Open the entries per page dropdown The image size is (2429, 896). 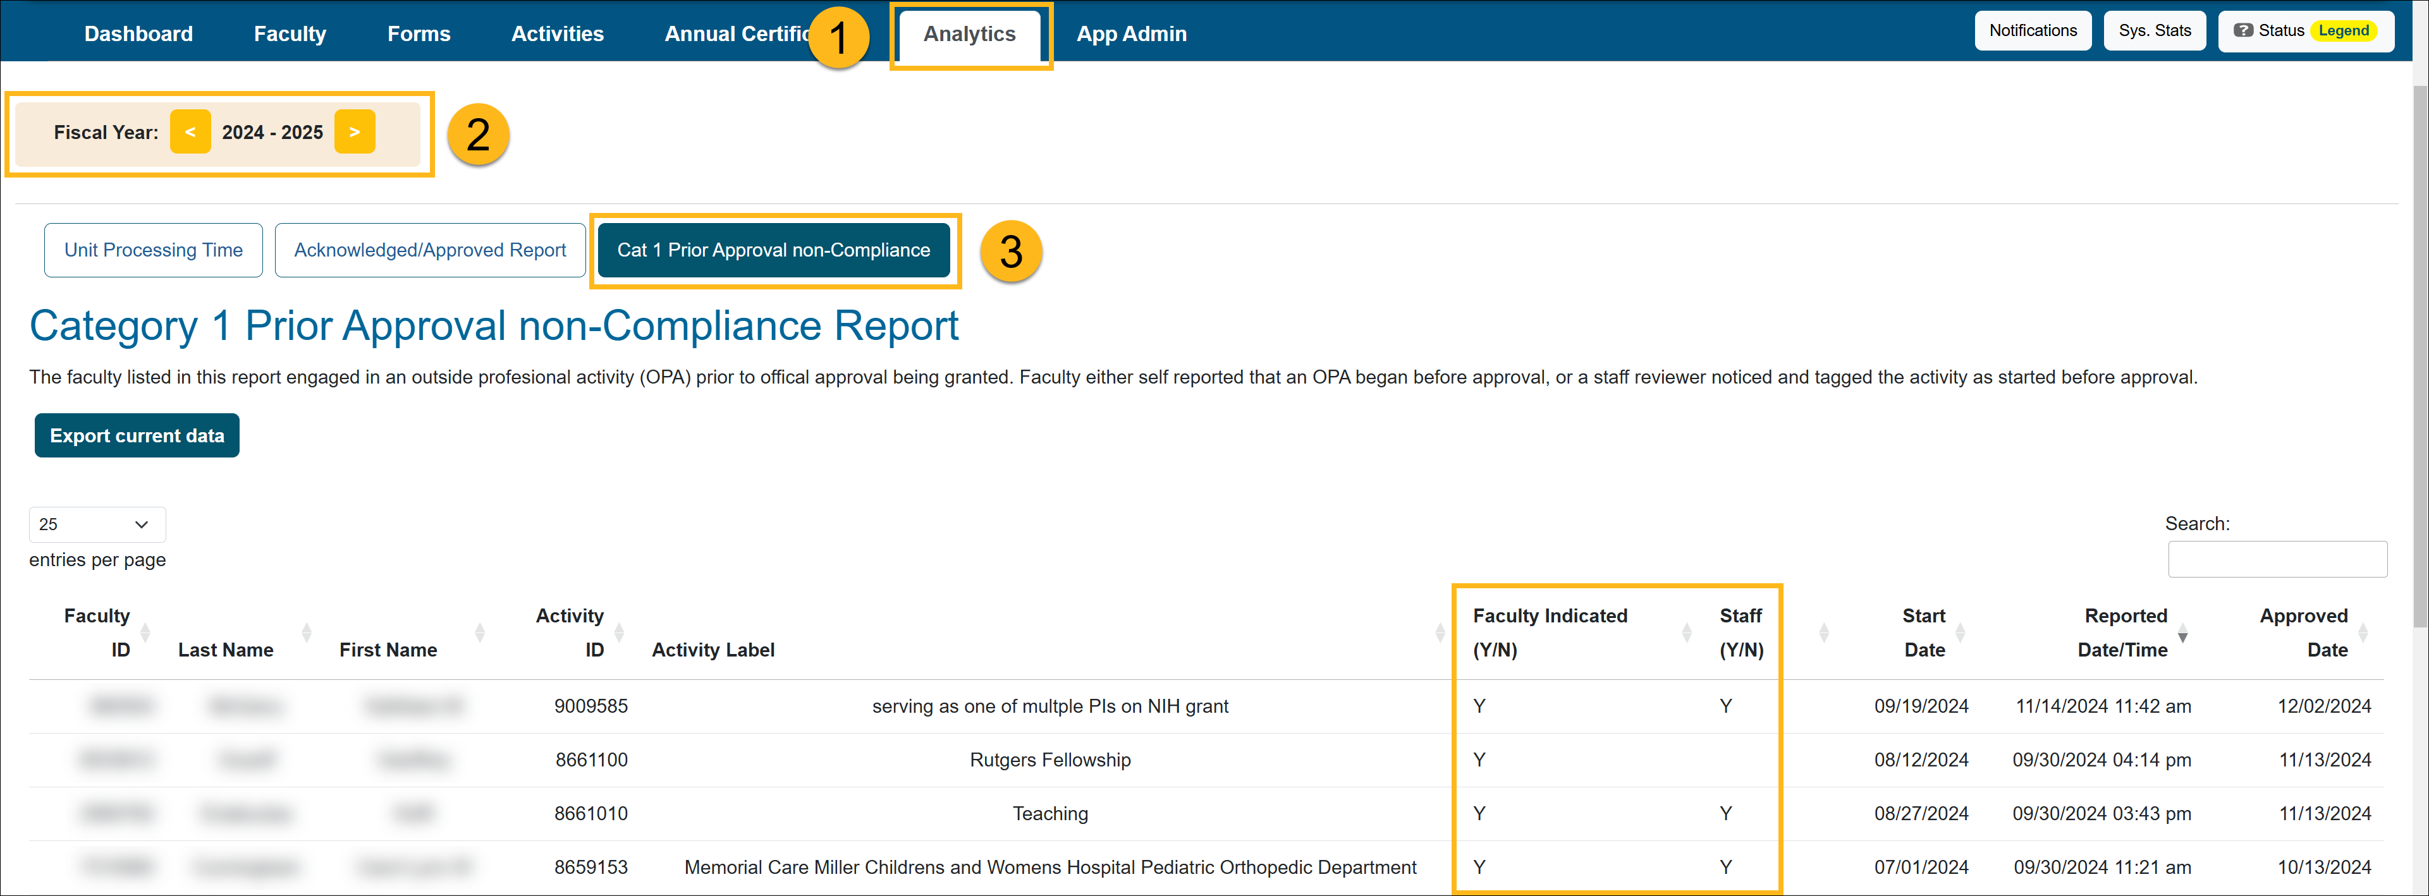click(x=97, y=525)
